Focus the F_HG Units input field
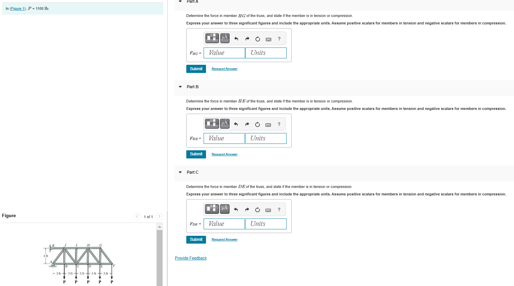The height and width of the screenshot is (286, 514). pos(266,53)
